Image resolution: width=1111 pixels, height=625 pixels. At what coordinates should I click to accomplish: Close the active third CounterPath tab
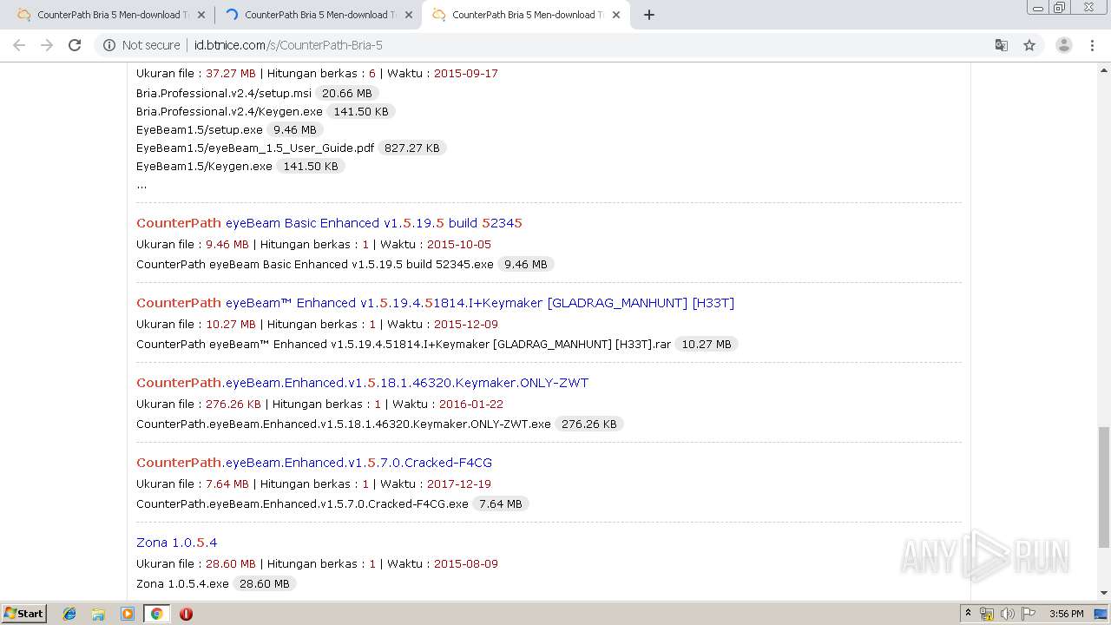[616, 15]
